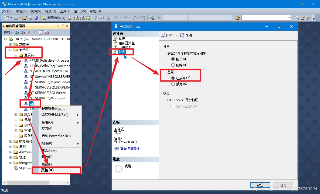The image size is (320, 194).
Task: Click the Connect Object Explorer icon
Action: click(17, 33)
